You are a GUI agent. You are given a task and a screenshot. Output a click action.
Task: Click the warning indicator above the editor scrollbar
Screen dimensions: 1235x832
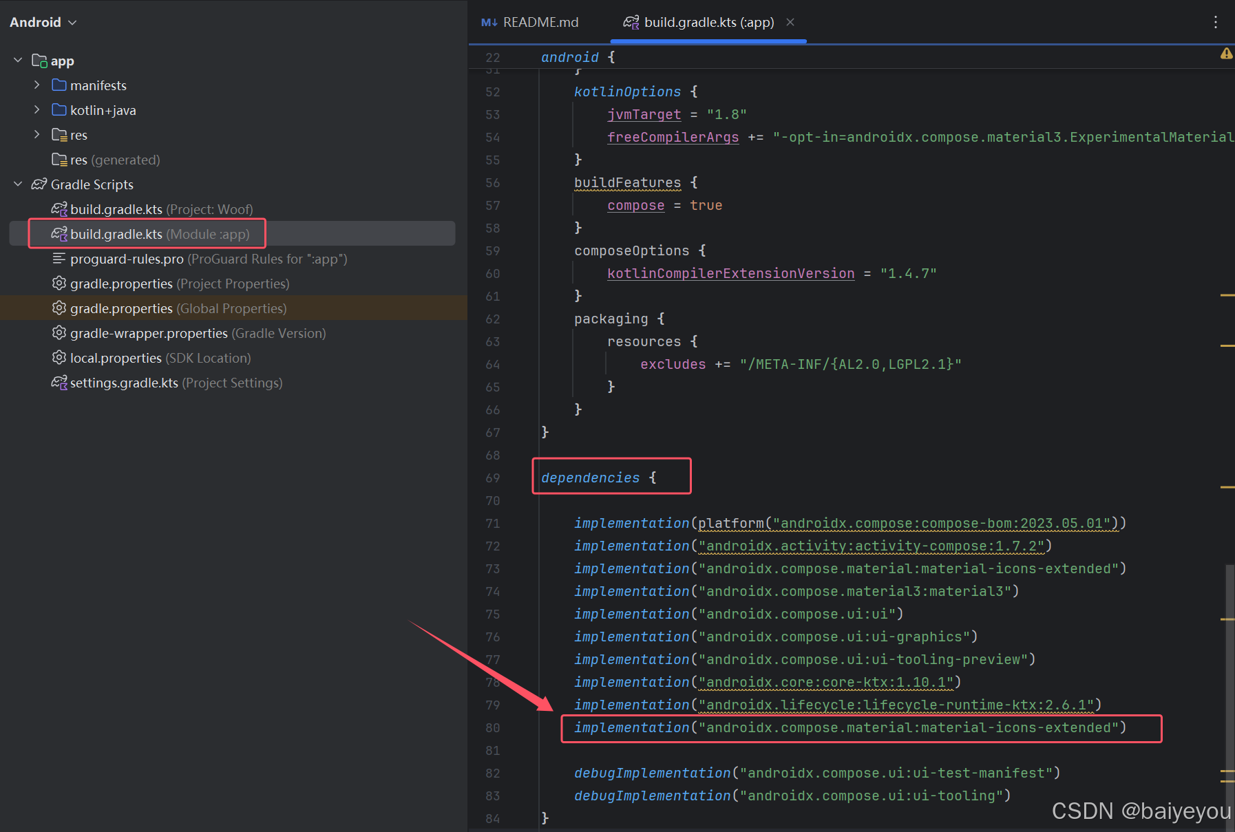click(1226, 53)
